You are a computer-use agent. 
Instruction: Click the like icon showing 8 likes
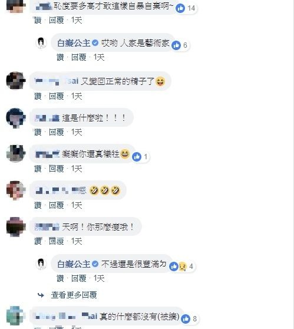tap(186, 319)
